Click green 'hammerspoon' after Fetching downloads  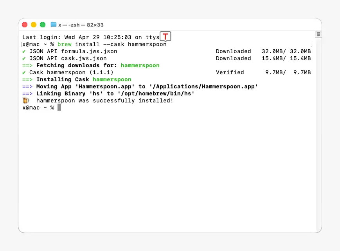[x=140, y=65]
